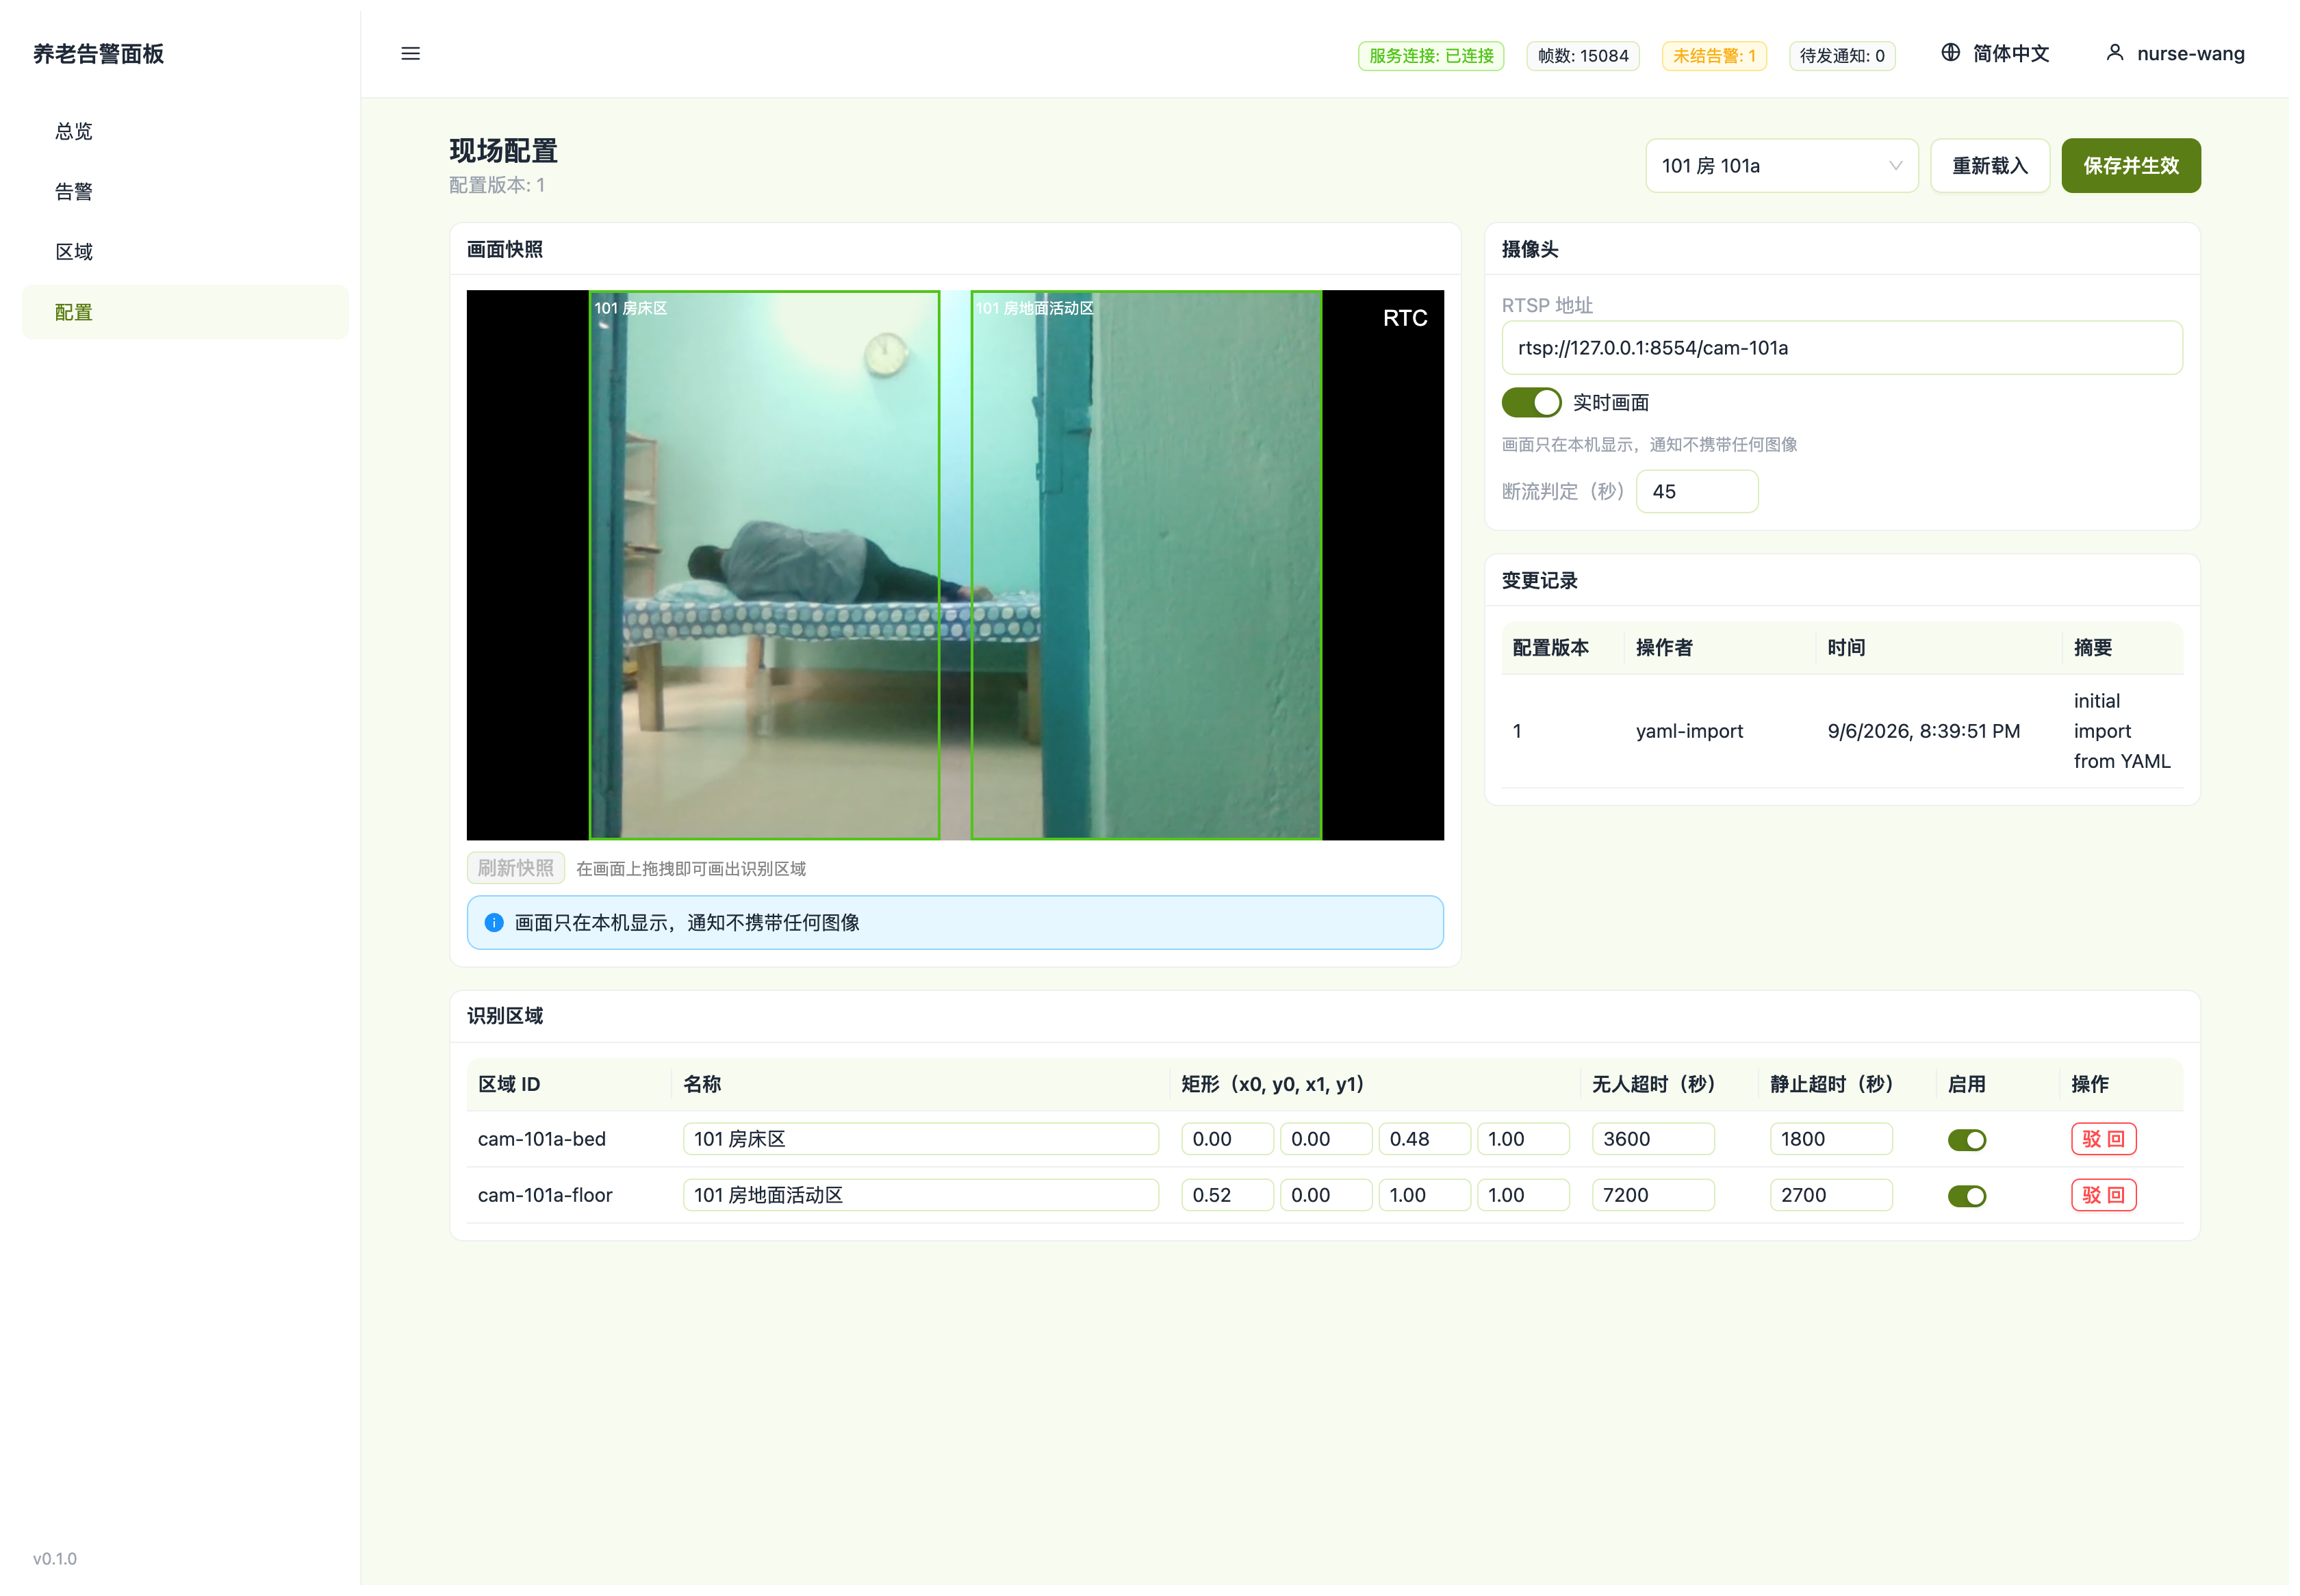2300x1596 pixels.
Task: Click the user avatar icon
Action: pyautogui.click(x=2114, y=53)
